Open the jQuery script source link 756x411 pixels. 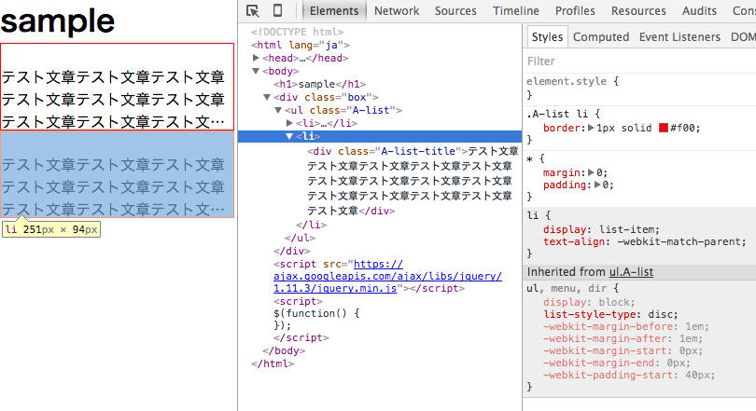point(336,277)
